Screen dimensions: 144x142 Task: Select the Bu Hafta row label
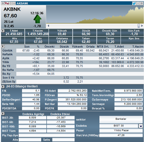[8, 70]
